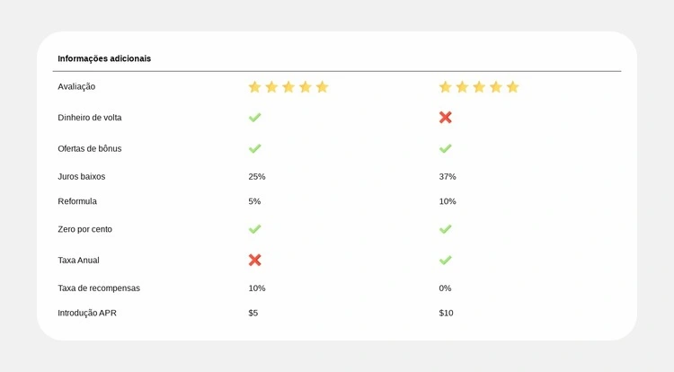Click first column check for Zero por cento
Image resolution: width=674 pixels, height=372 pixels.
254,229
